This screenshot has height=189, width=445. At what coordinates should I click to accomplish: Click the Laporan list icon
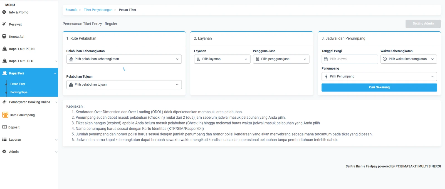[4, 139]
